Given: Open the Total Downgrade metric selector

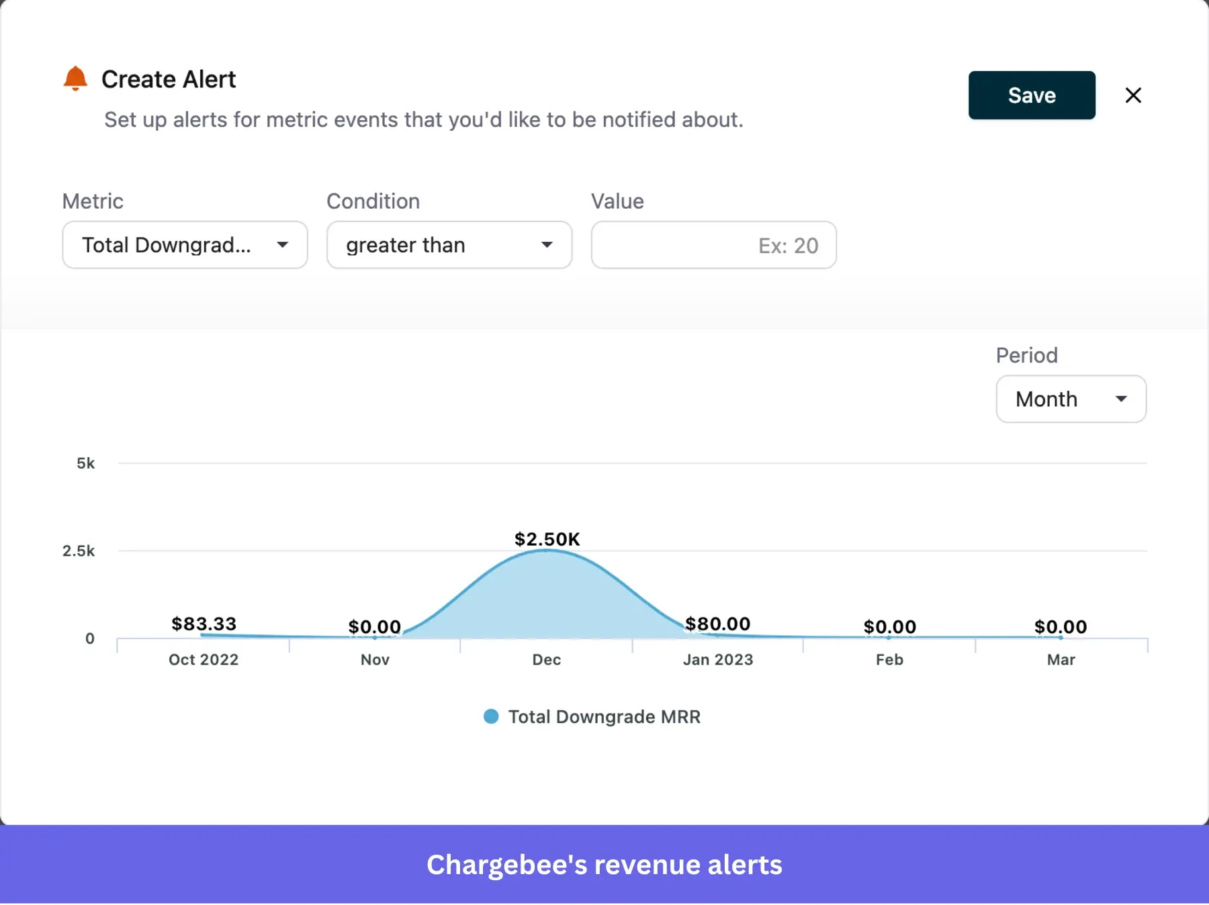Looking at the screenshot, I should 184,245.
